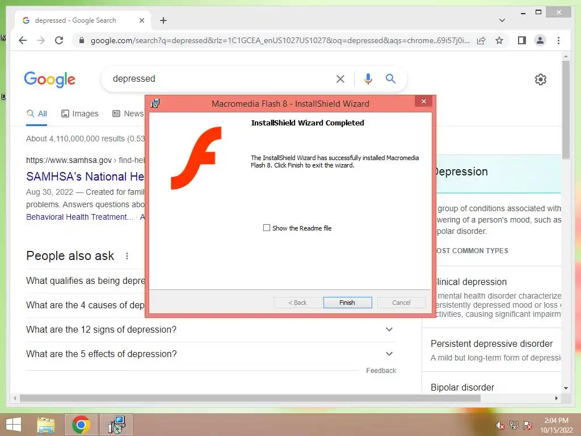Share this page via address bar icon
581x436 pixels.
pyautogui.click(x=481, y=40)
